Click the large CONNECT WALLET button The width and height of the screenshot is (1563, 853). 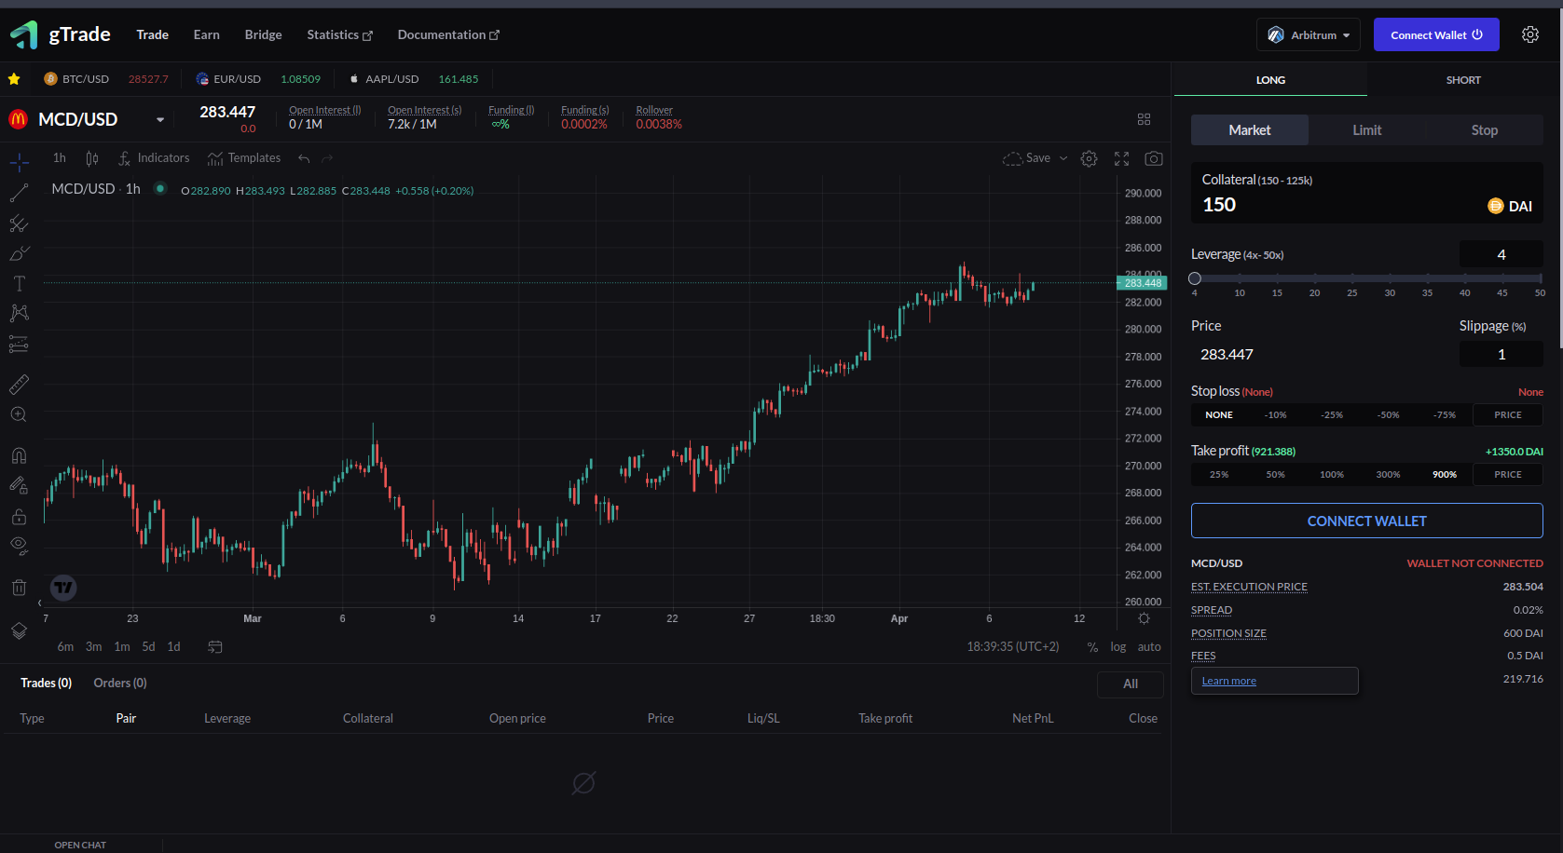pos(1367,521)
